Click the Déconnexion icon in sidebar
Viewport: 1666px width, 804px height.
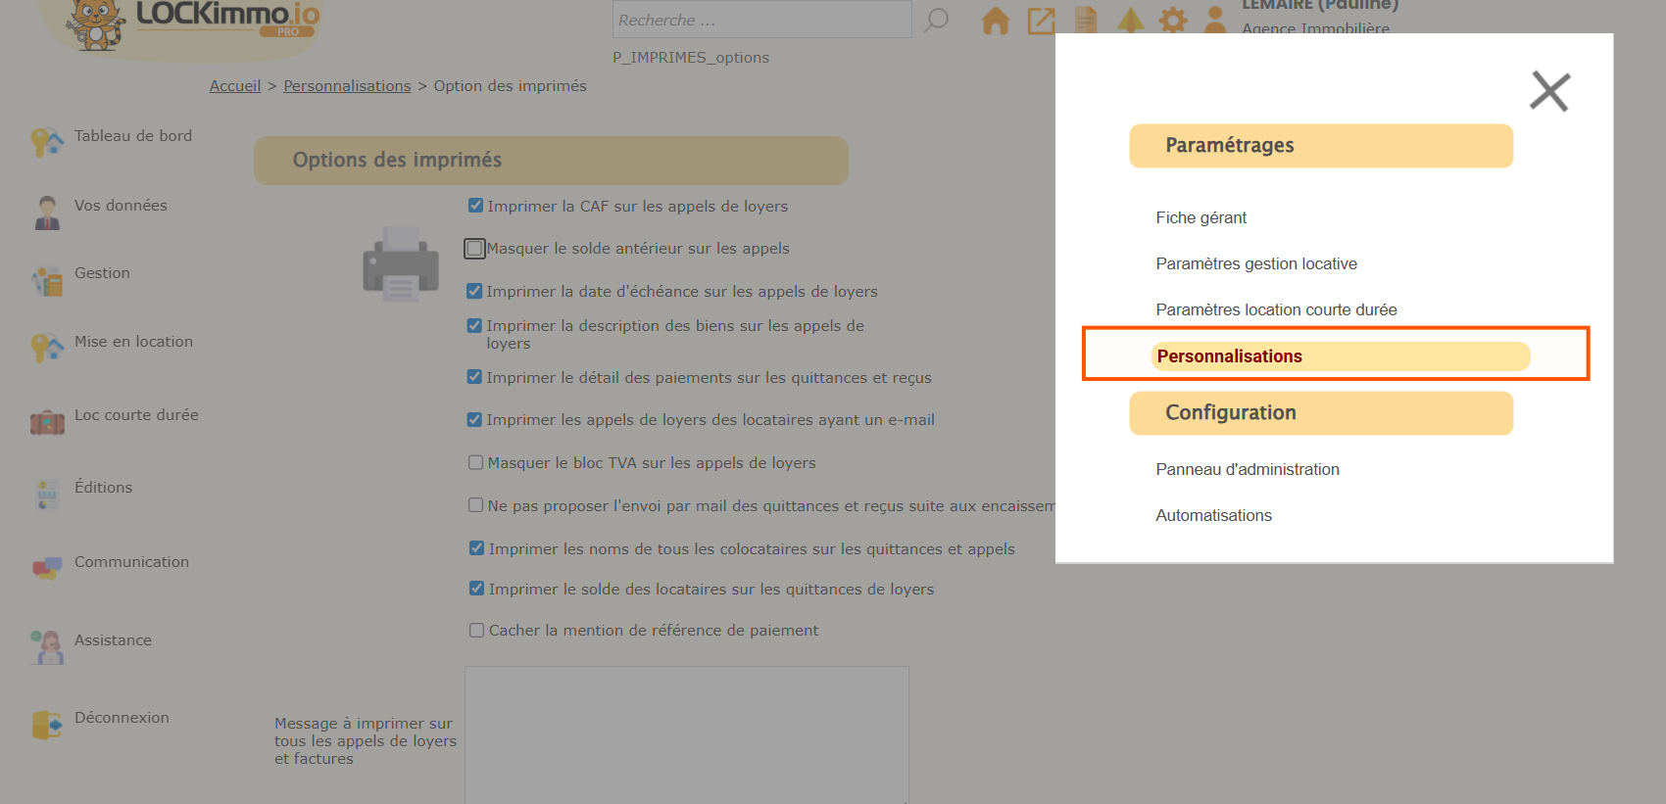point(46,725)
